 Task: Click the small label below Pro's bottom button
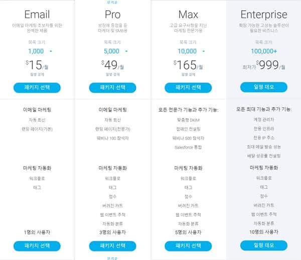(112, 257)
